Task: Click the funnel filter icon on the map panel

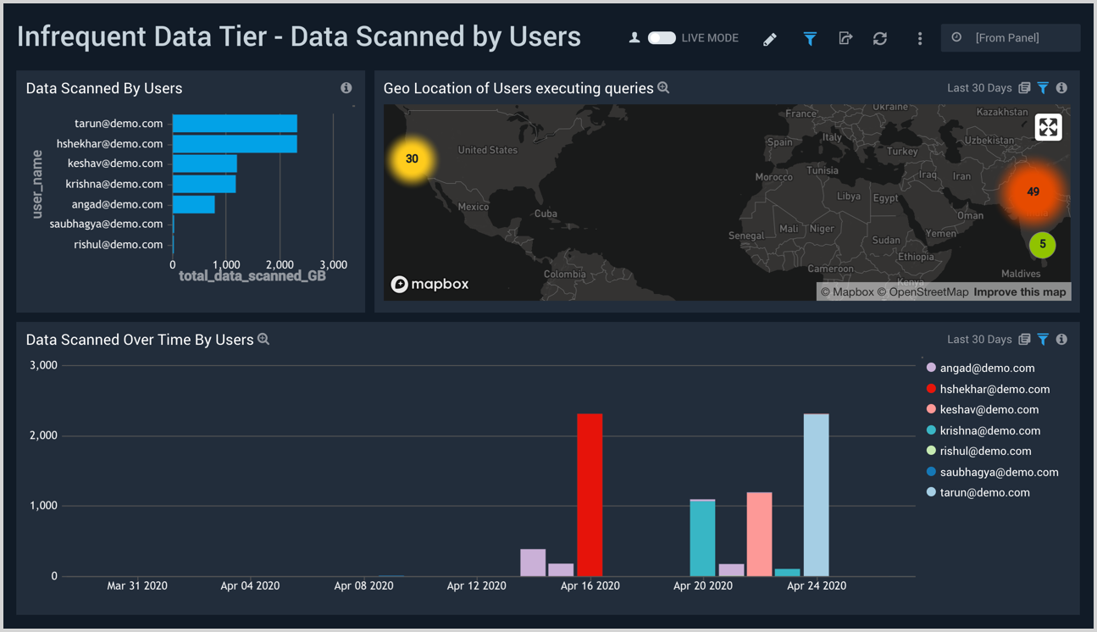Action: click(1043, 87)
